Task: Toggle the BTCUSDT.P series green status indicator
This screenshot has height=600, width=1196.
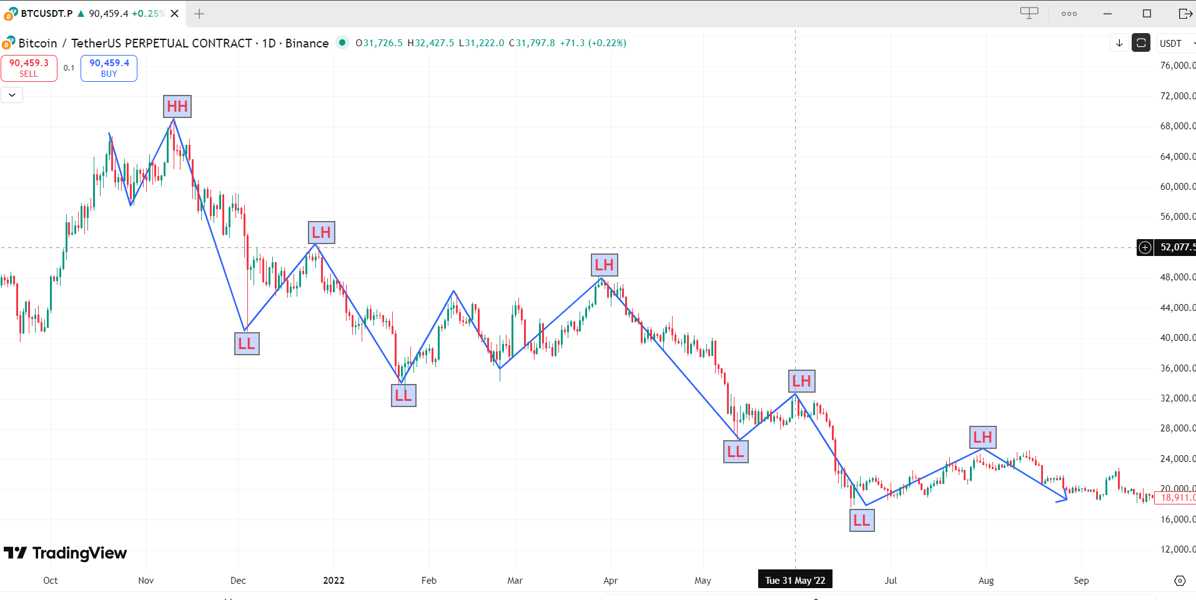Action: click(82, 12)
